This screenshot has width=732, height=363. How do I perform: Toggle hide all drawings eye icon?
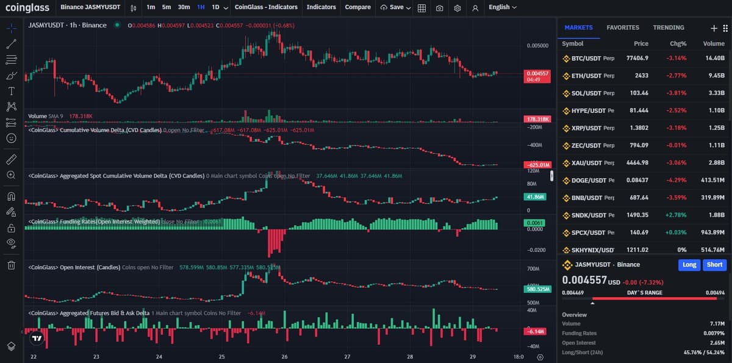(x=11, y=243)
